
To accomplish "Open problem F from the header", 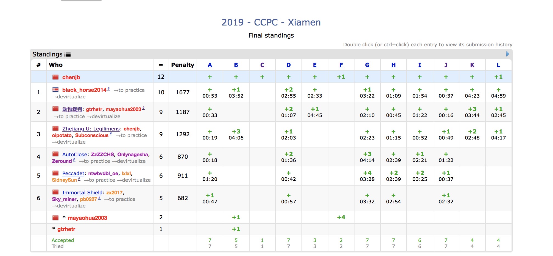I will click(x=341, y=65).
